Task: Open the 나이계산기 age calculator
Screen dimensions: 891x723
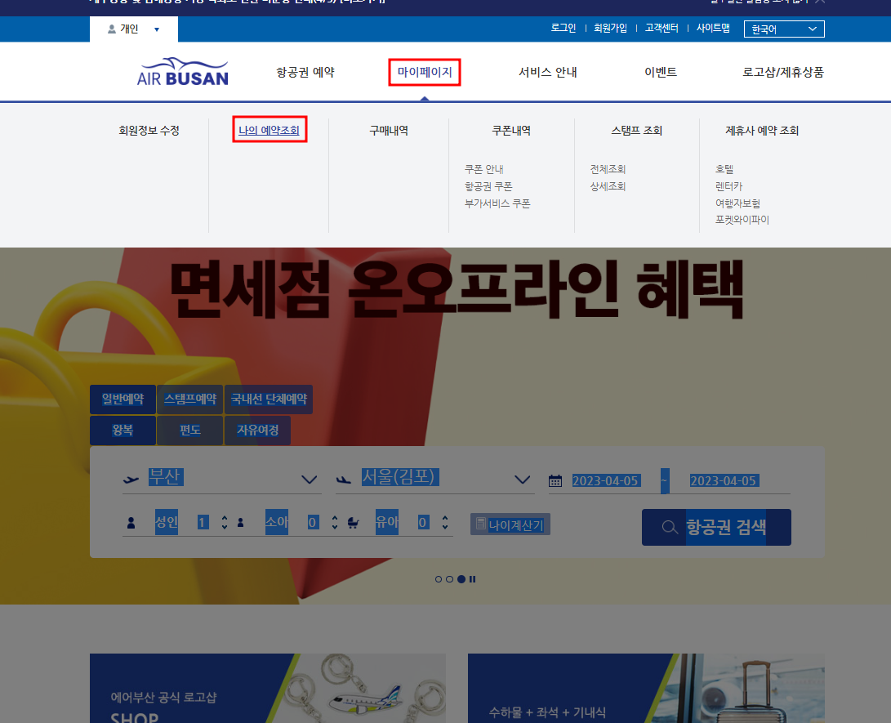Action: click(510, 524)
